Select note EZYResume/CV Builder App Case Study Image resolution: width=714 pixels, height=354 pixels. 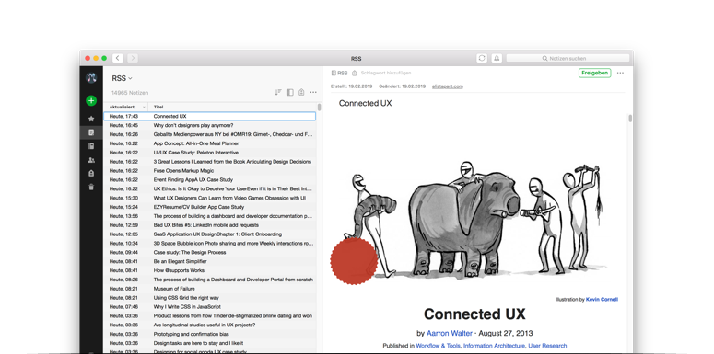tap(209, 207)
